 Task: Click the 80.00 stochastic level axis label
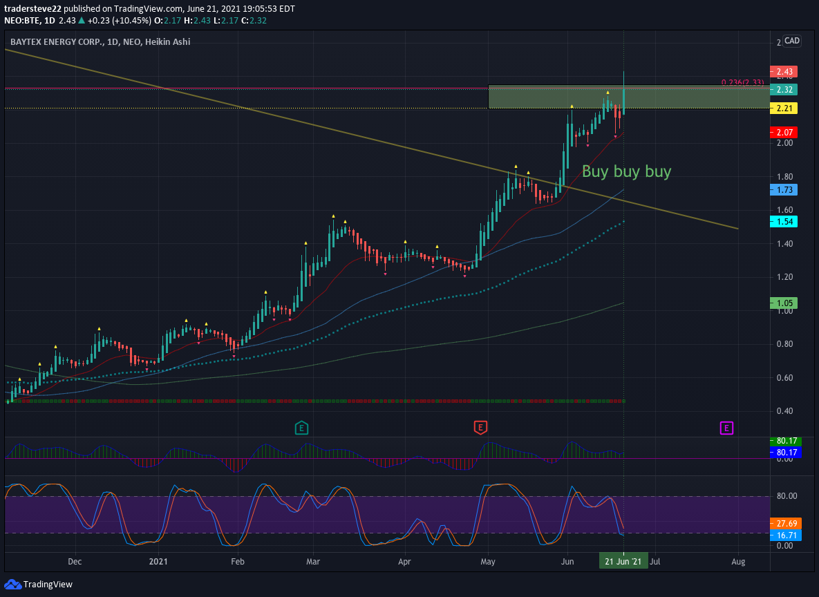click(787, 496)
